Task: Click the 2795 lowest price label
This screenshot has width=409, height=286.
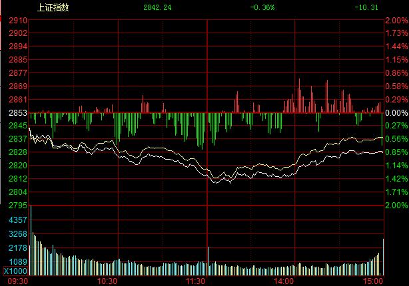Action: (18, 206)
